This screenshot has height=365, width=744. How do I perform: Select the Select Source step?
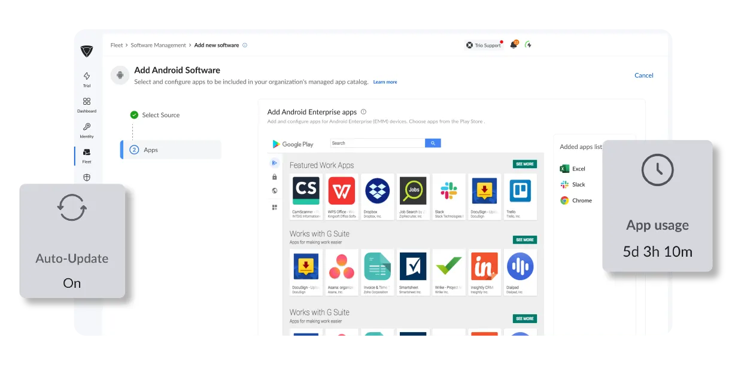pos(155,115)
